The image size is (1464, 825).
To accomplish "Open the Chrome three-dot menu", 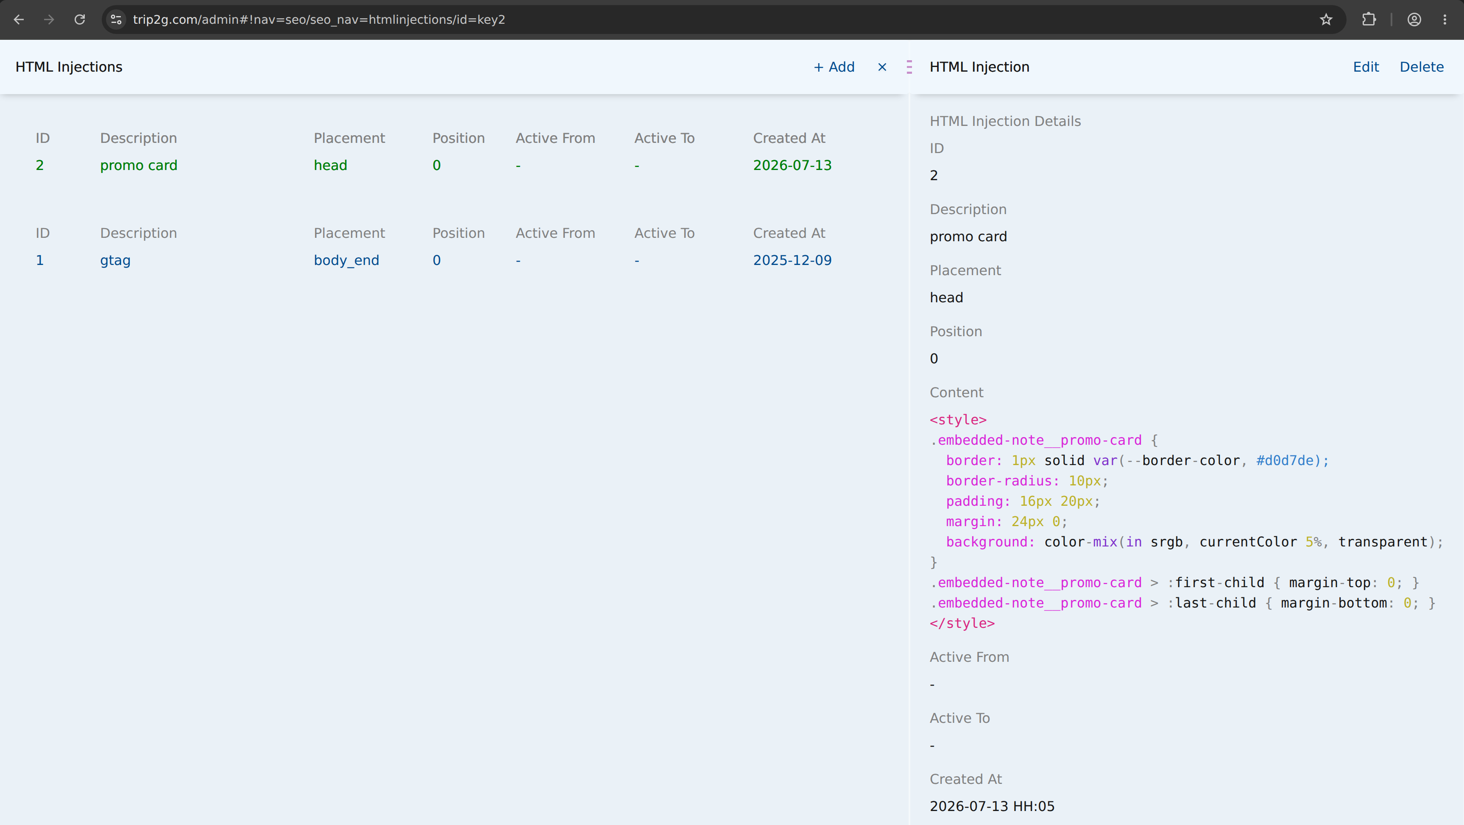I will [1445, 20].
